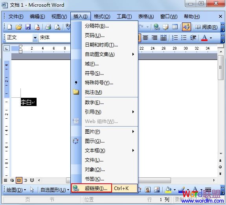
Task: Click the Permission document icon
Action: point(37,27)
